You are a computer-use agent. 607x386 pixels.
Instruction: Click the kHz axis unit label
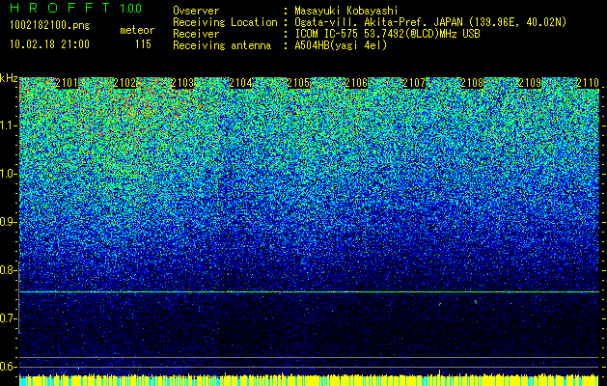point(9,78)
